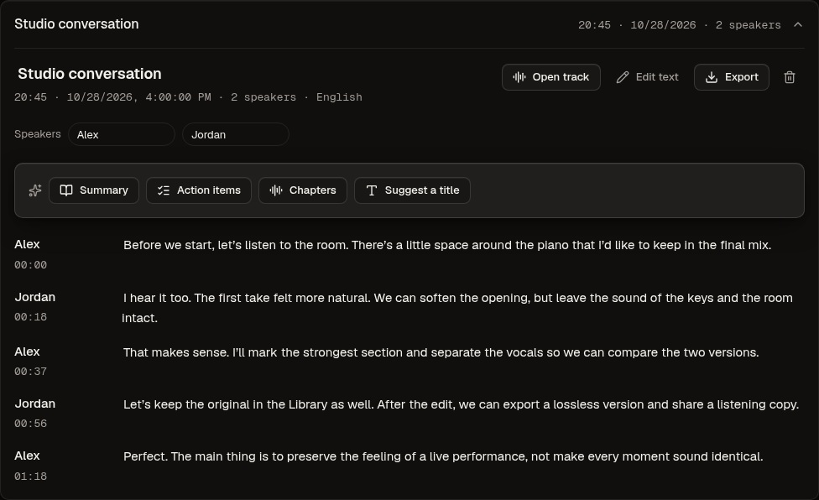The width and height of the screenshot is (819, 500).
Task: Click Alex speaker label at 01:18
Action: coord(27,456)
